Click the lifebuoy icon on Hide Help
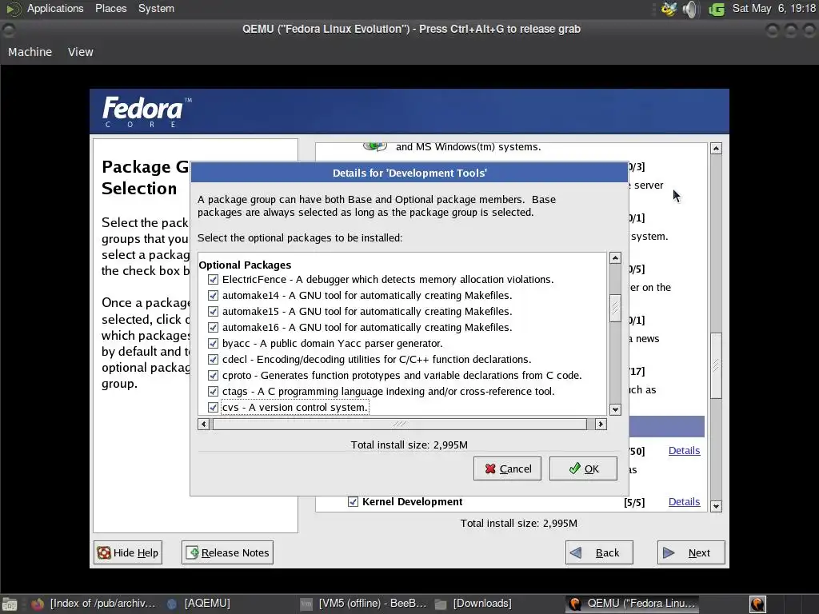The image size is (819, 614). pos(104,553)
